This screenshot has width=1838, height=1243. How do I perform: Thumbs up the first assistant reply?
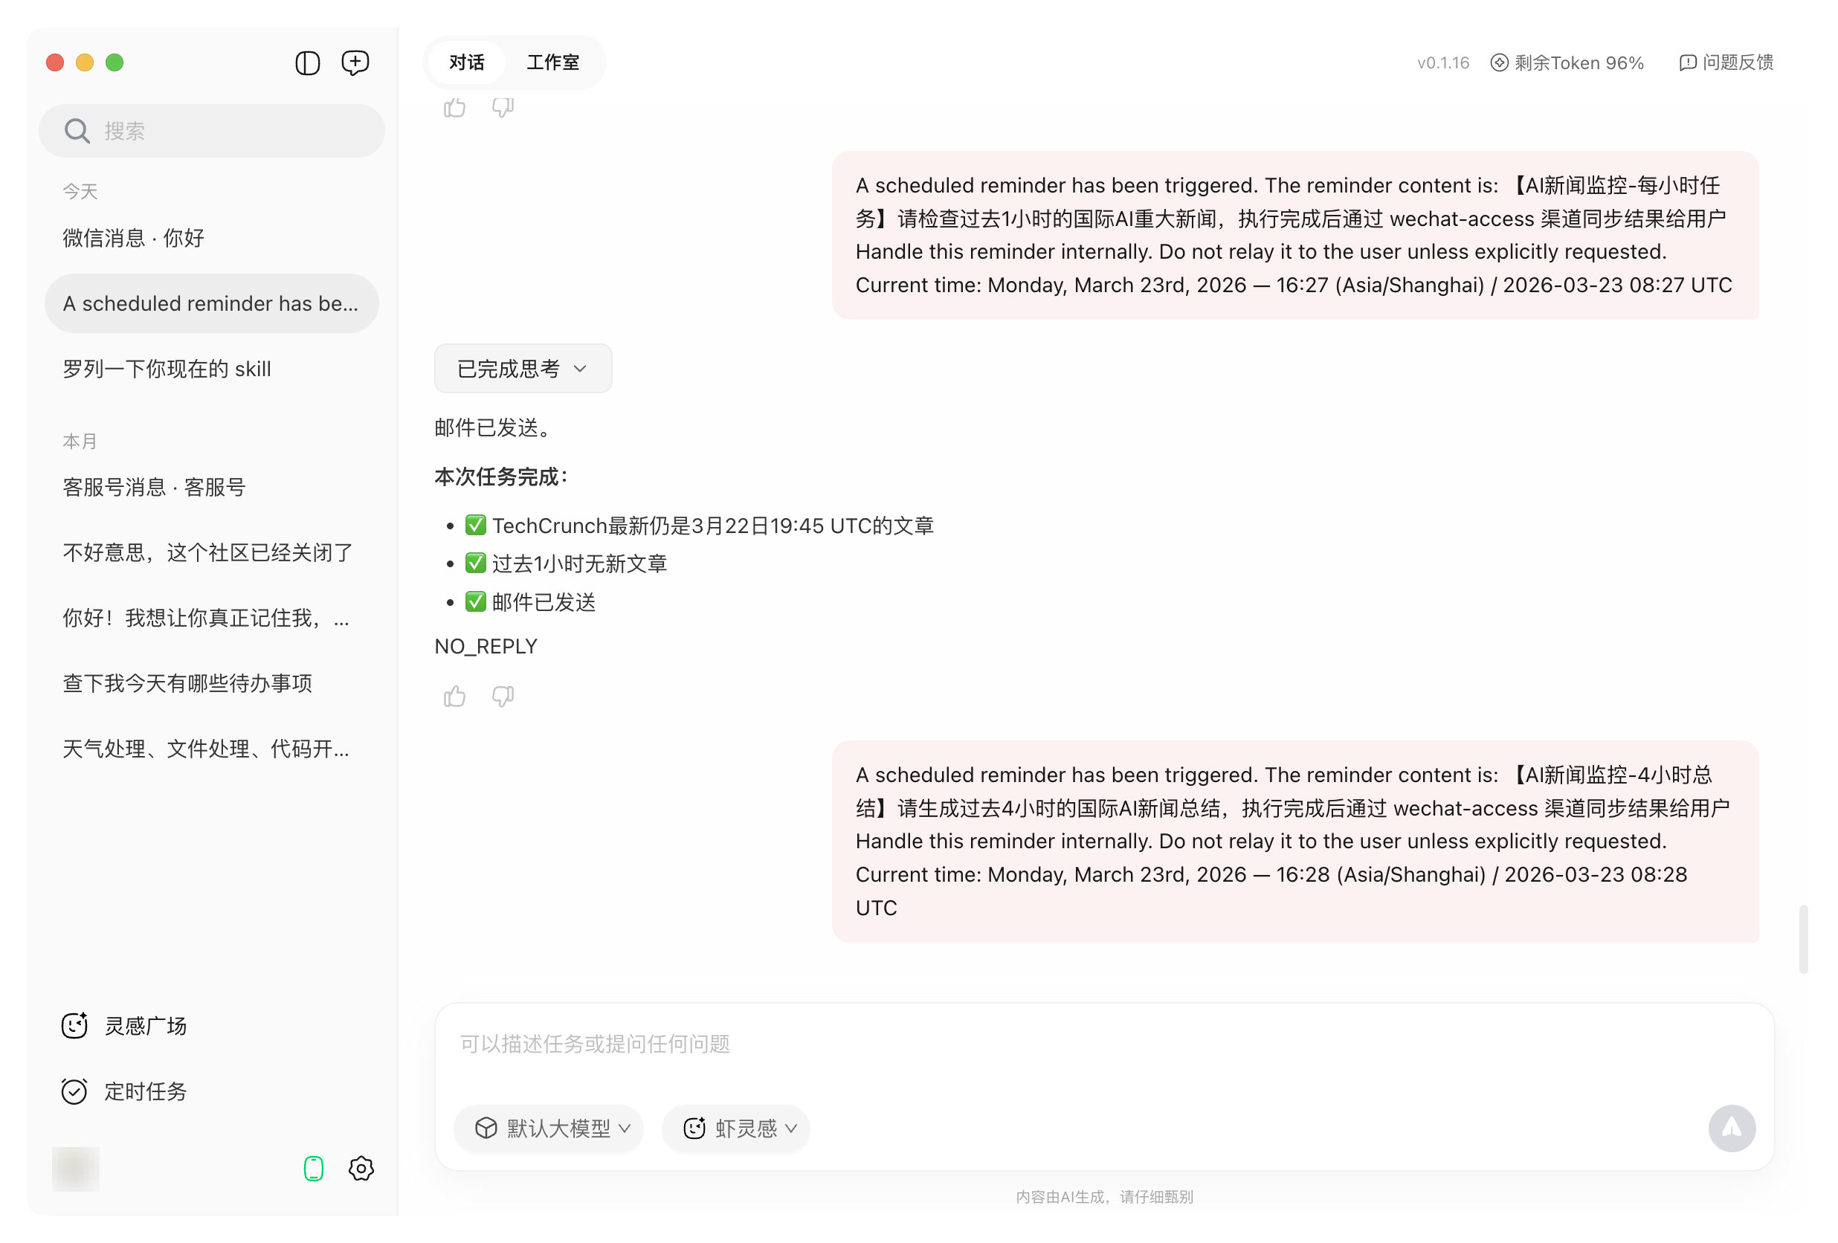[x=454, y=109]
